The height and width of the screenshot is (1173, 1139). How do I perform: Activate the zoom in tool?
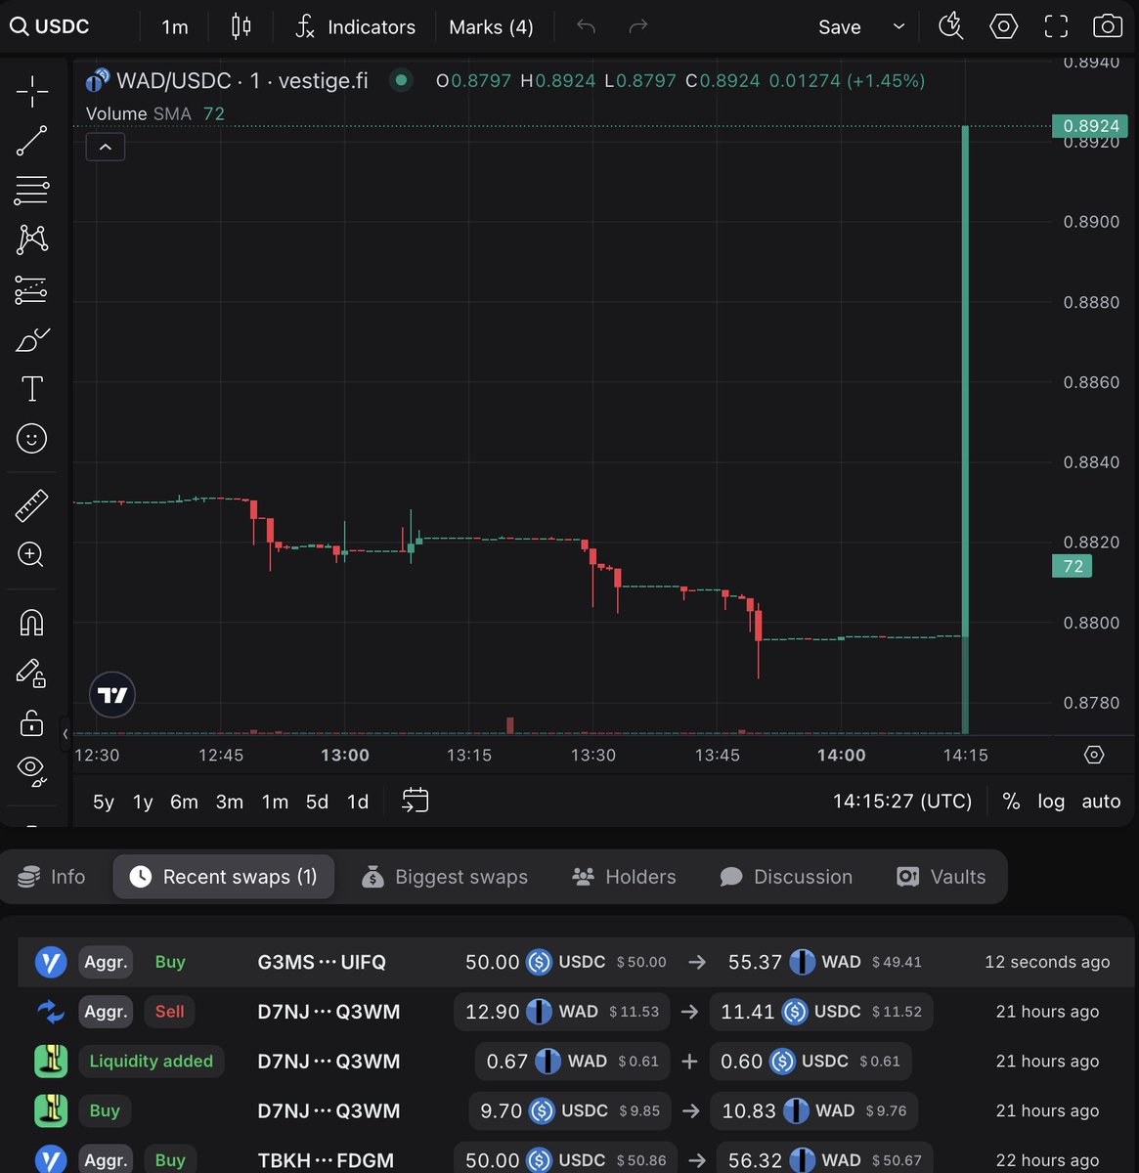31,555
